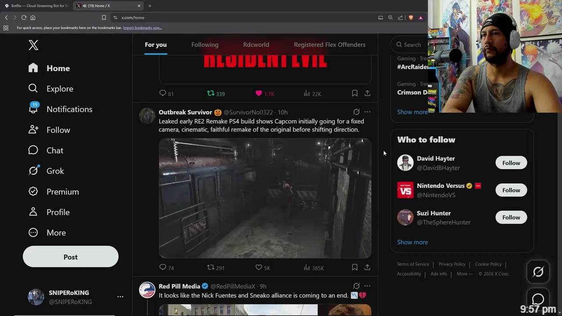This screenshot has width=562, height=316.
Task: Open Premium in the sidebar
Action: (x=54, y=191)
